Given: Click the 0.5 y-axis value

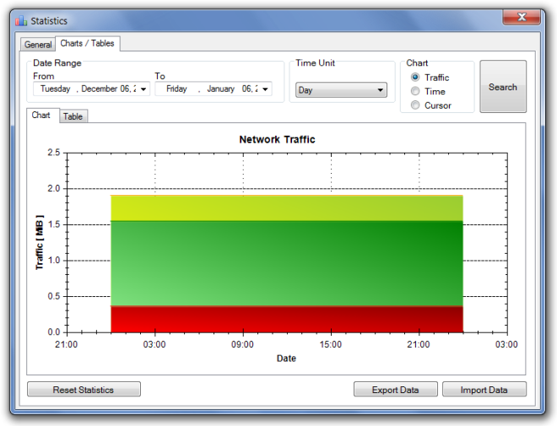Looking at the screenshot, I should tap(54, 296).
